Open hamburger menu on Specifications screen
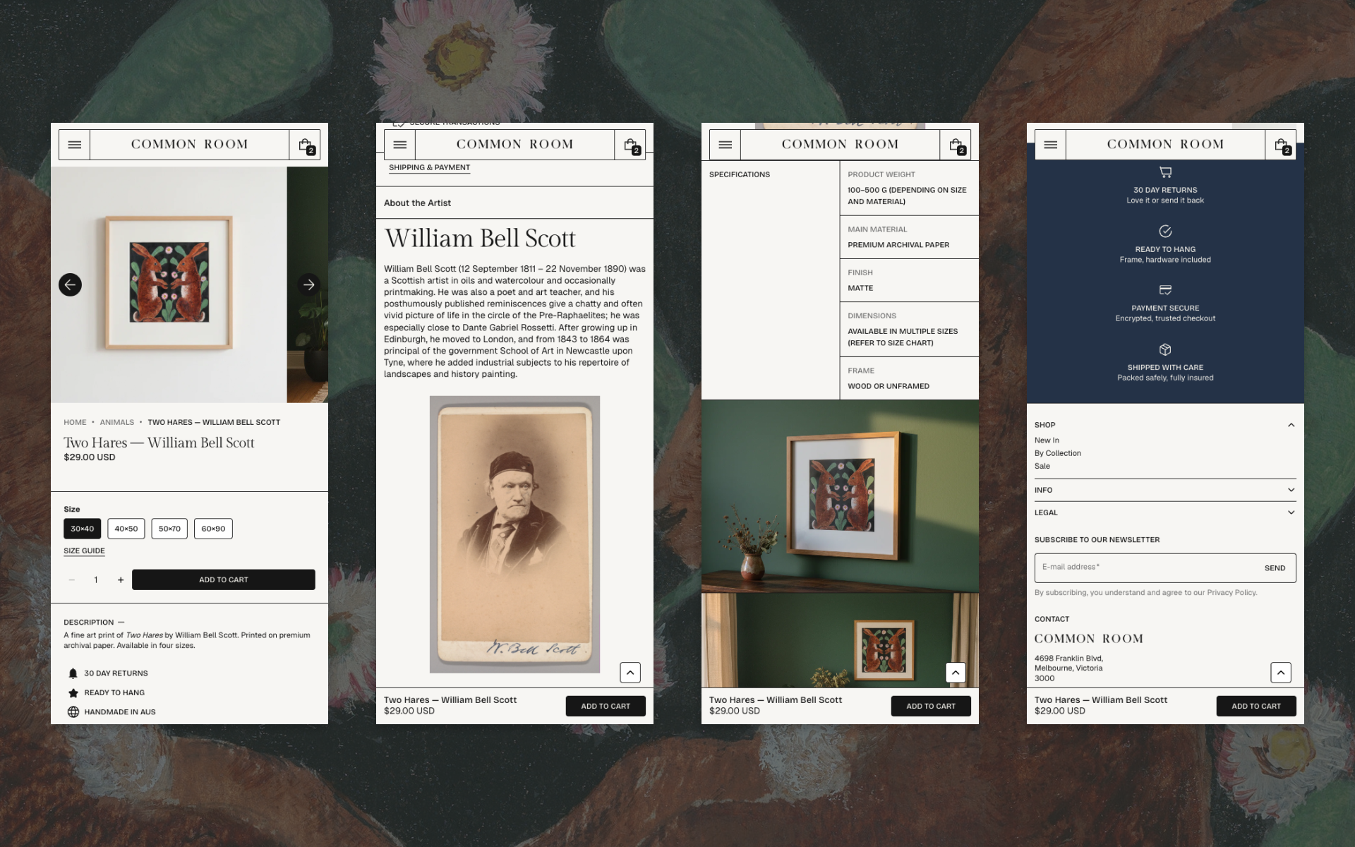The image size is (1355, 847). click(725, 145)
